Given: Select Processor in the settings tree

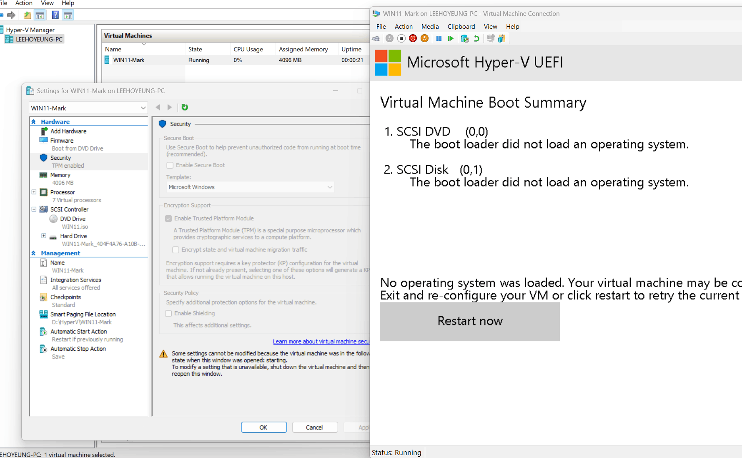Looking at the screenshot, I should click(63, 192).
